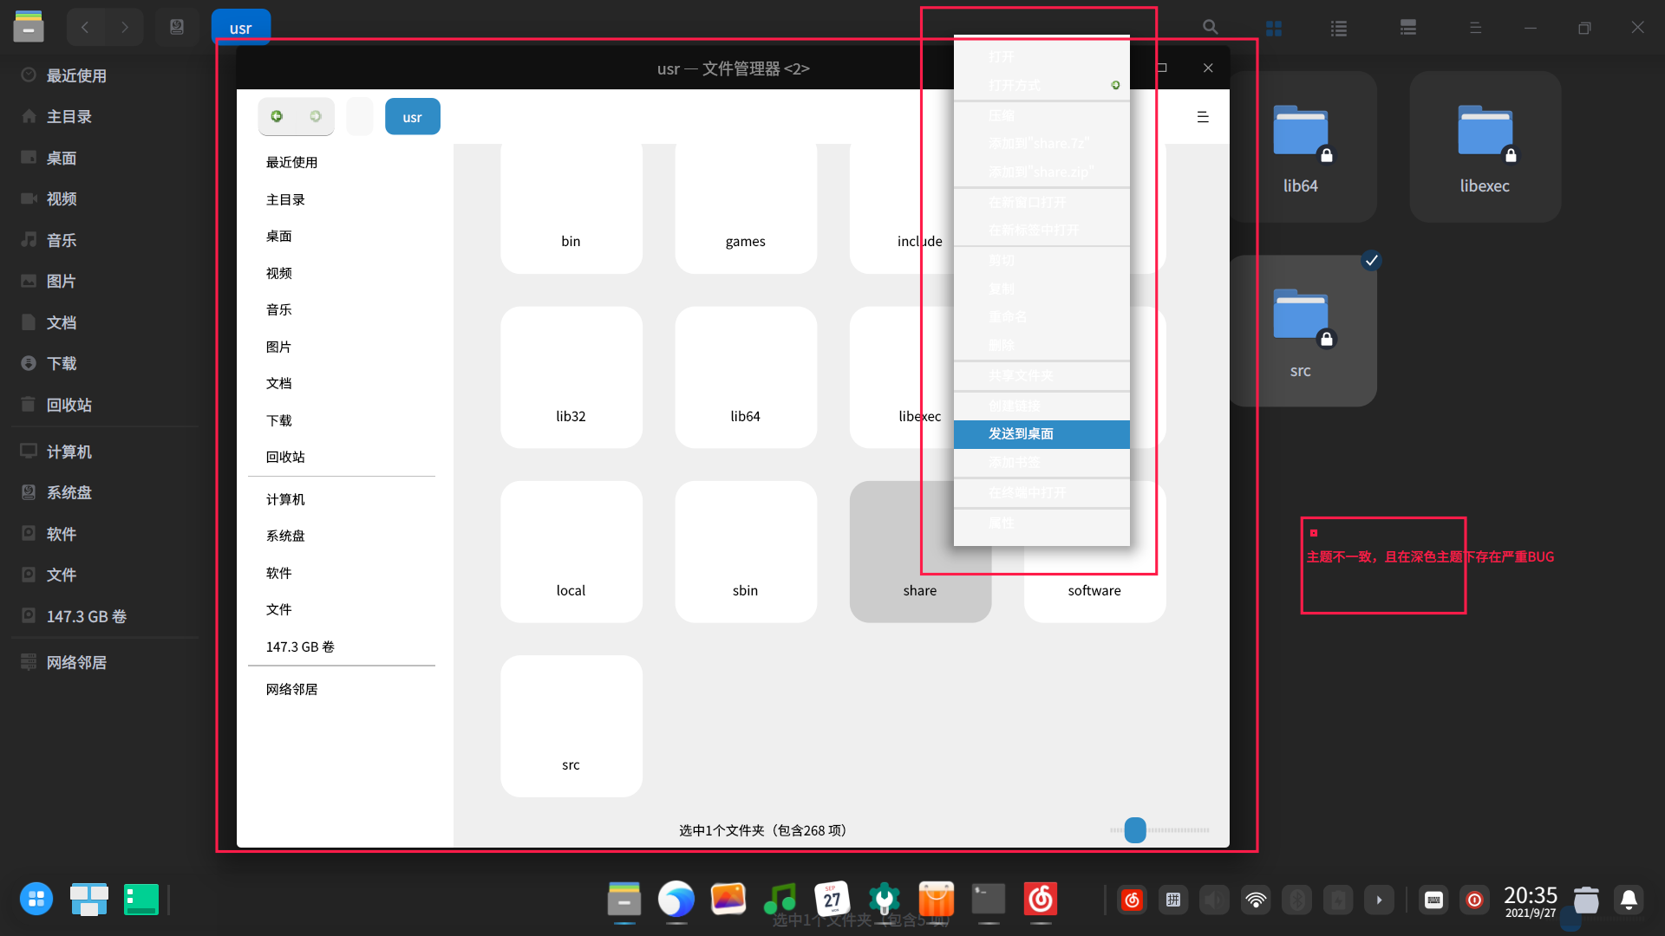This screenshot has height=936, width=1665.
Task: Expand the hidden system tray arrow
Action: coord(1379,900)
